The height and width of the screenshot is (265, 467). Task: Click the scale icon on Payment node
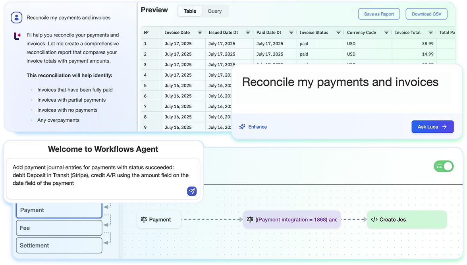click(144, 219)
